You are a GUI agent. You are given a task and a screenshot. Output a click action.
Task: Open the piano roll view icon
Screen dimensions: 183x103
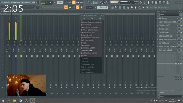click(116, 7)
